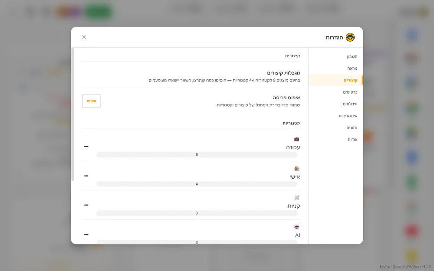Click the briefcase icon above עבודה
434x271 pixels.
297,139
